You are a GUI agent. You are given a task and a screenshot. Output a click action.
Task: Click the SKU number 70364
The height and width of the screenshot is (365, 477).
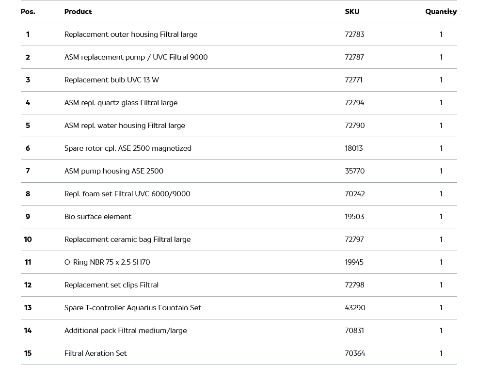click(355, 353)
